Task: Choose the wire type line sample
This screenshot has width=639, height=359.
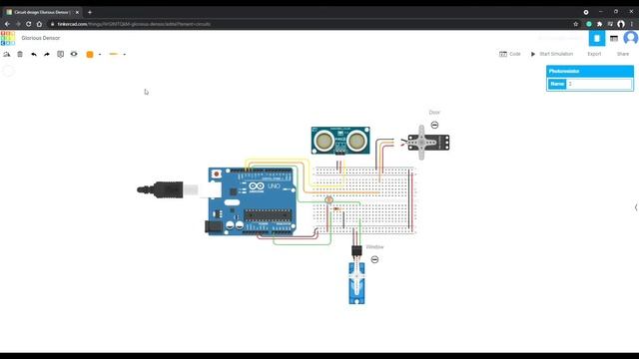Action: (x=113, y=54)
